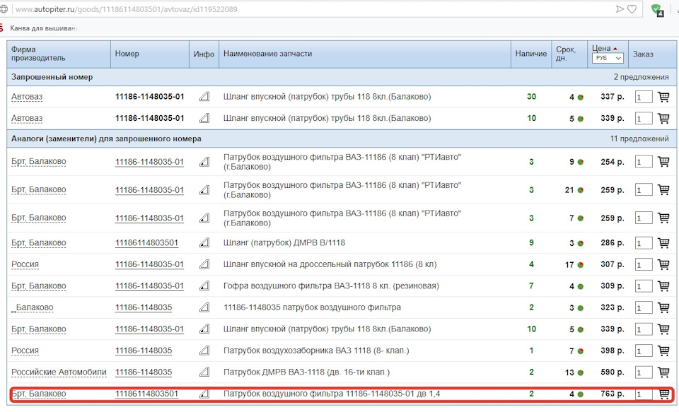The image size is (679, 412).
Task: Click the '11 предложений' count text
Action: pyautogui.click(x=639, y=139)
